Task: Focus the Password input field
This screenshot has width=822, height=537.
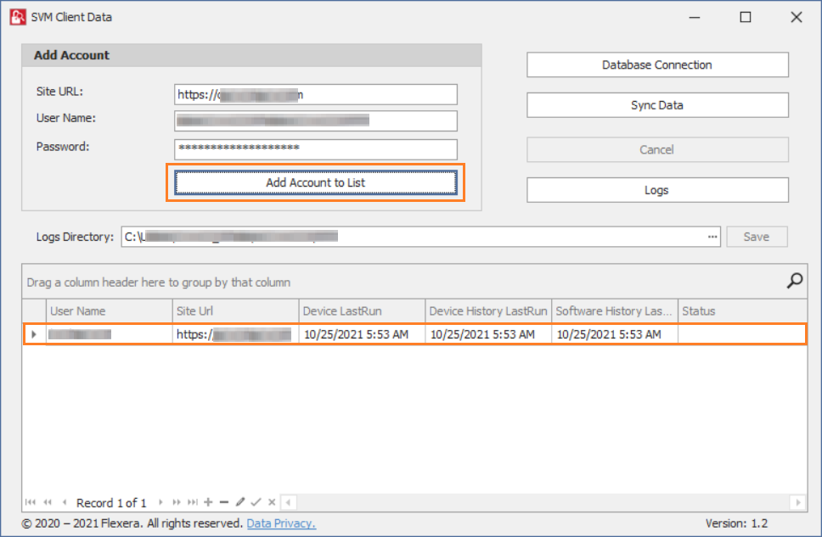Action: (316, 148)
